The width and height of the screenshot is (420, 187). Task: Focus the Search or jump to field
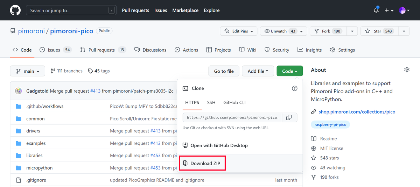pos(71,10)
